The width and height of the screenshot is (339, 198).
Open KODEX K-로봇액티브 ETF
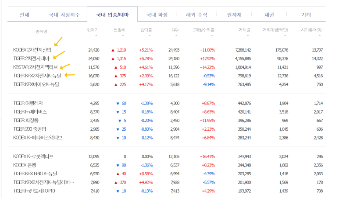point(33,156)
